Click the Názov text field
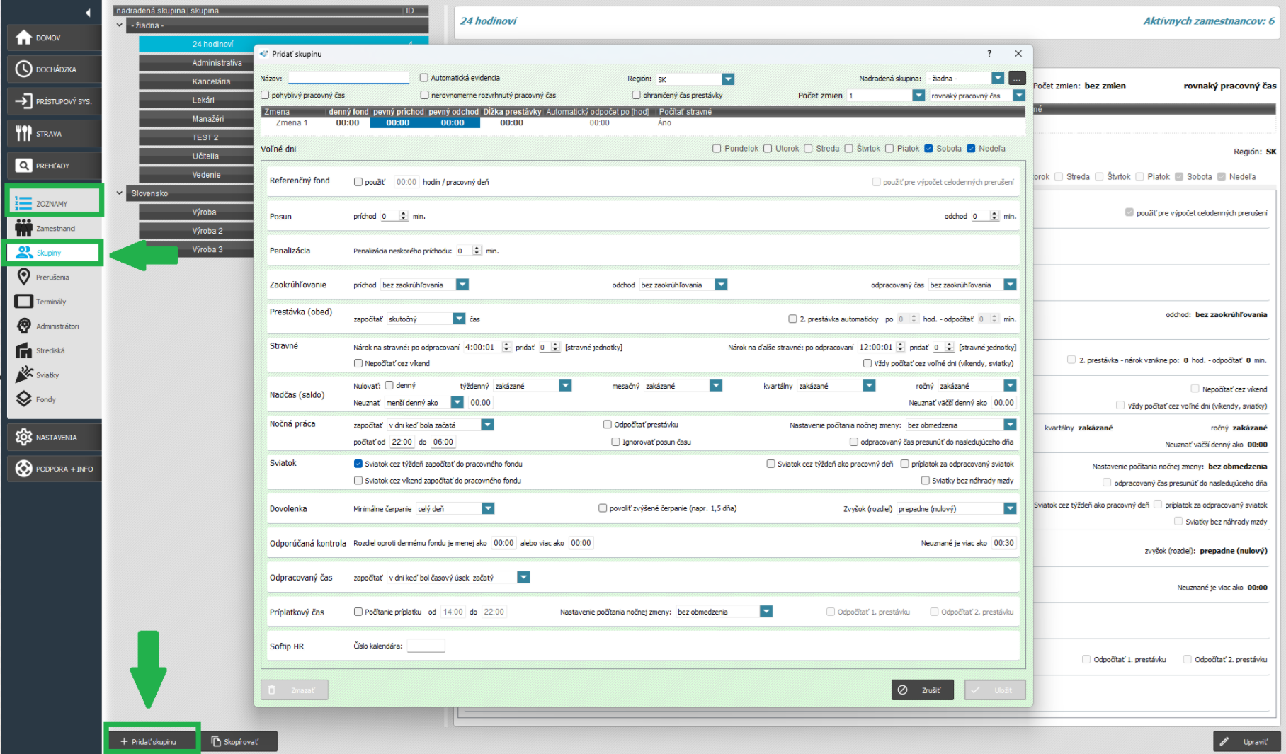 coord(348,78)
